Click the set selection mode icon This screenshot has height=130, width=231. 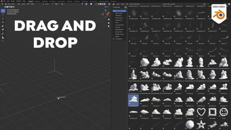[x=5, y=7]
